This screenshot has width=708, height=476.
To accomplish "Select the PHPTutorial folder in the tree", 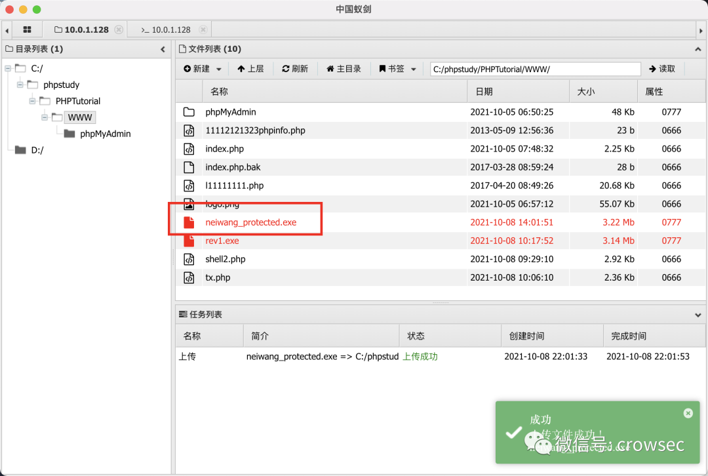I will (x=78, y=101).
